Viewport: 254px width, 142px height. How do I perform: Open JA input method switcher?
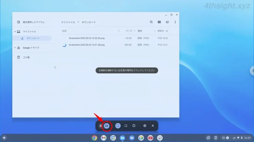[x=234, y=138]
